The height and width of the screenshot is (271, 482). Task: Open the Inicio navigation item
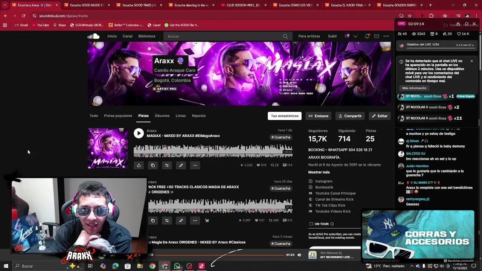pos(112,36)
